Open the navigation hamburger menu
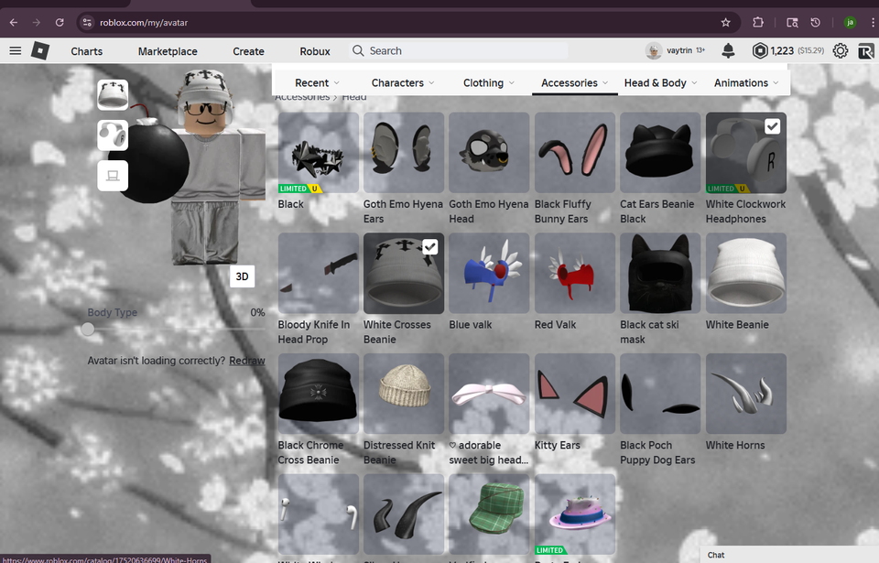The height and width of the screenshot is (563, 879). click(15, 51)
